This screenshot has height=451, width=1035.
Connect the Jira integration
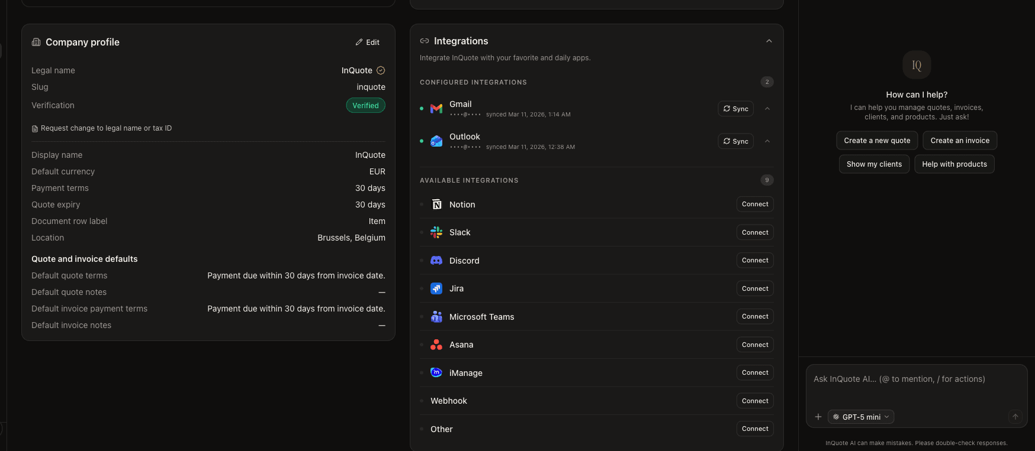[755, 288]
